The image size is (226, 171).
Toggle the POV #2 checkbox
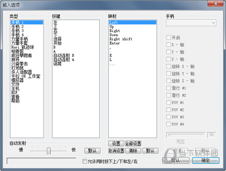pyautogui.click(x=169, y=110)
